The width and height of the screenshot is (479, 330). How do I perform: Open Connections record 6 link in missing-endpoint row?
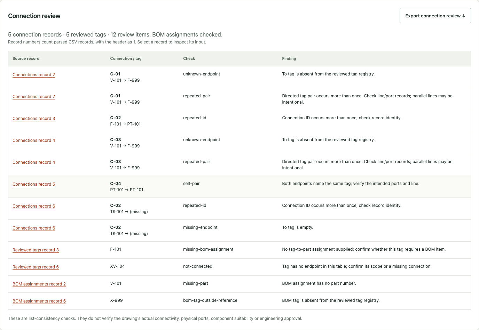coord(34,228)
